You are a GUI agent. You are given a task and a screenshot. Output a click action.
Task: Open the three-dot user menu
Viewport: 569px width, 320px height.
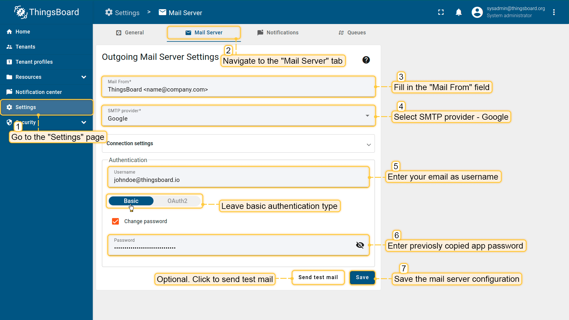coord(554,12)
